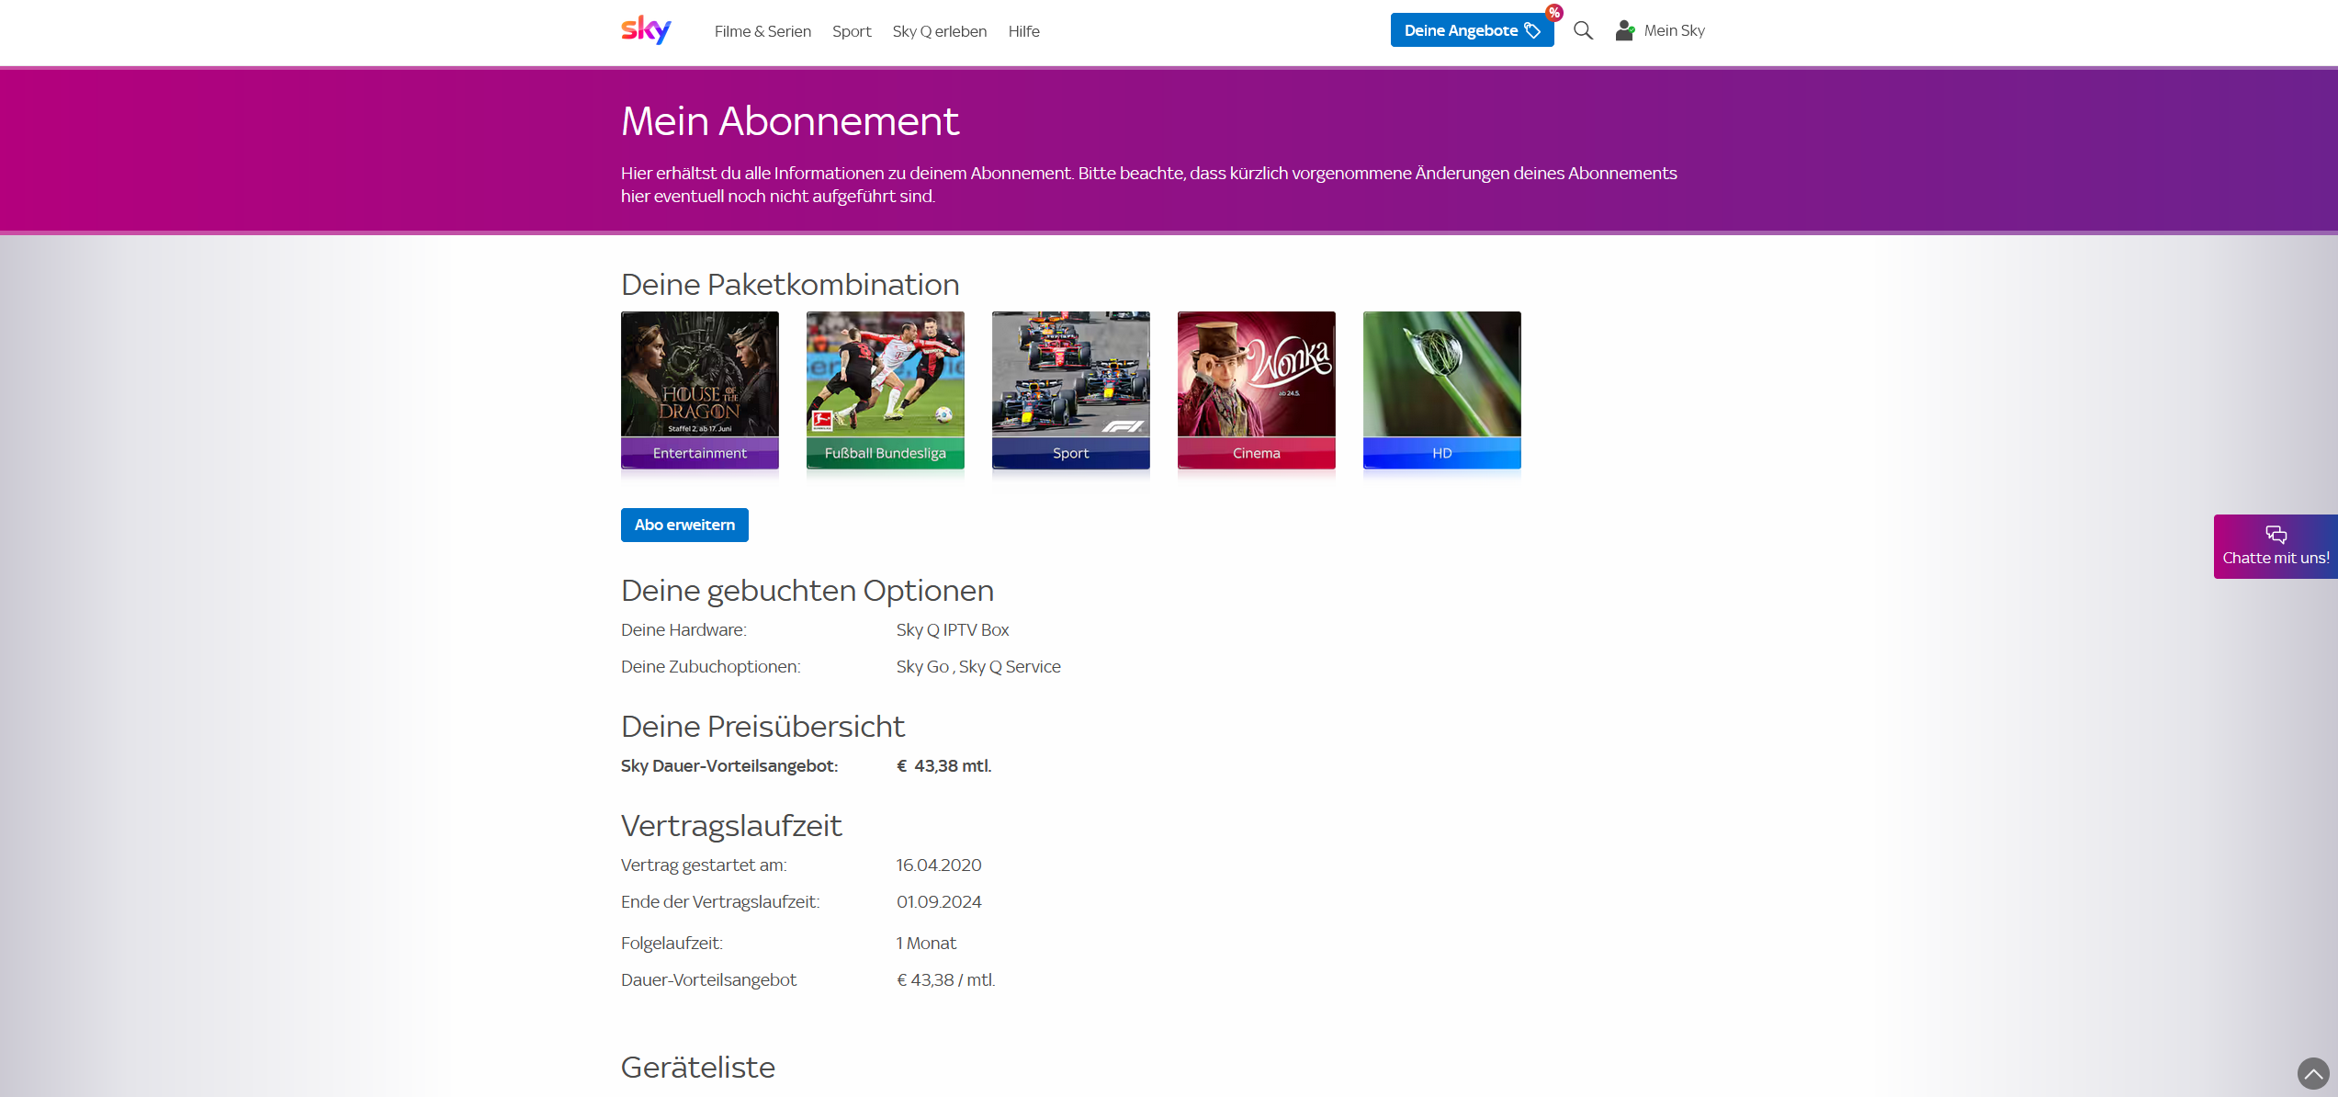
Task: Select the Sport package tile with F1
Action: tap(1071, 390)
